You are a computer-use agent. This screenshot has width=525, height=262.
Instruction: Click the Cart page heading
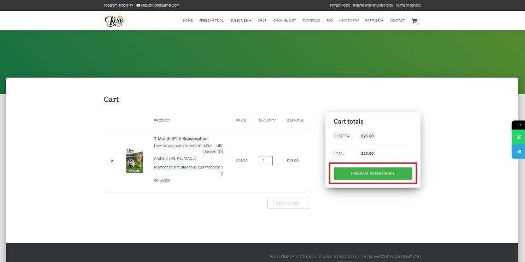[111, 100]
